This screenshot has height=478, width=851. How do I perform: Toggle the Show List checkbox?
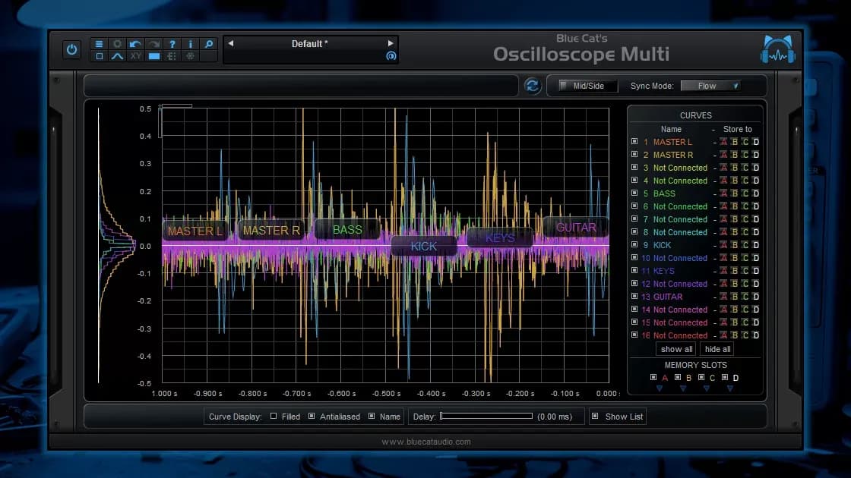(x=596, y=417)
